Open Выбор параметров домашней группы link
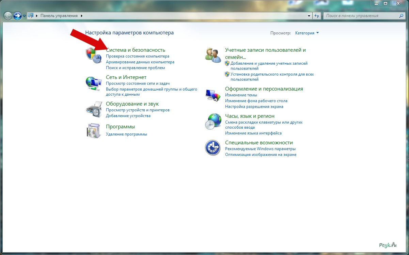The image size is (409, 255). coord(152,92)
